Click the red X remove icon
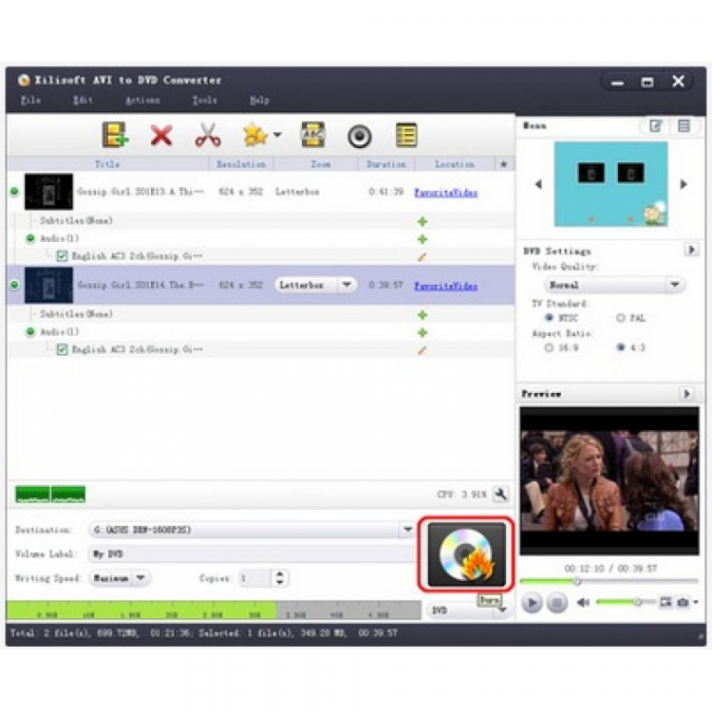This screenshot has height=712, width=712. click(x=161, y=136)
